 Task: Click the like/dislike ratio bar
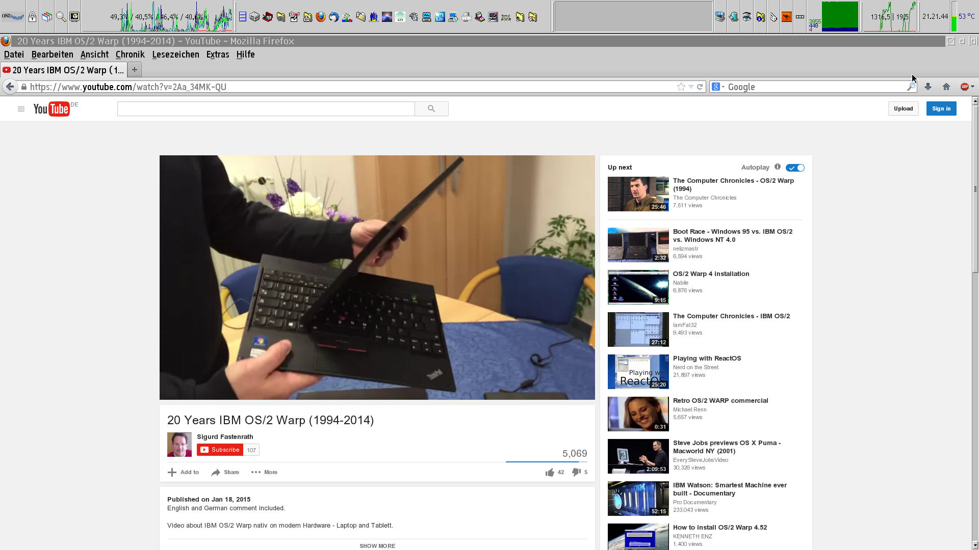546,462
